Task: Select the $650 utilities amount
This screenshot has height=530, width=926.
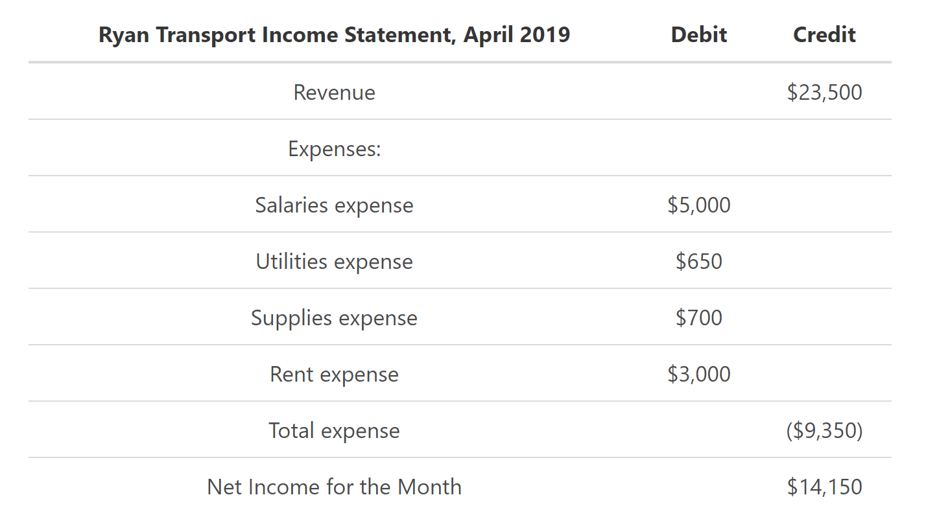Action: [699, 262]
